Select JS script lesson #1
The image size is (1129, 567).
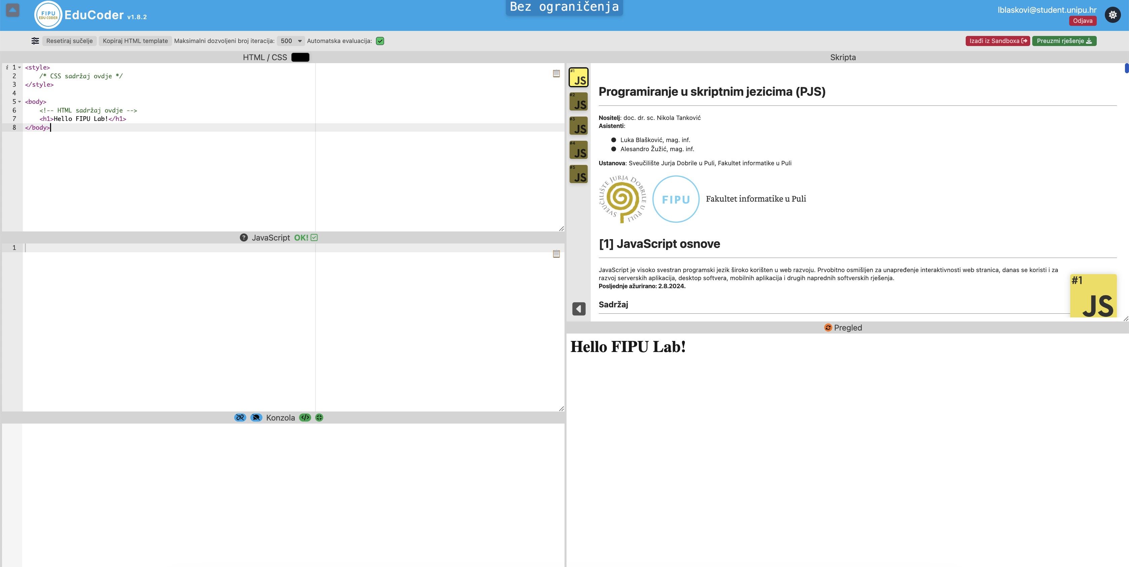pos(579,77)
